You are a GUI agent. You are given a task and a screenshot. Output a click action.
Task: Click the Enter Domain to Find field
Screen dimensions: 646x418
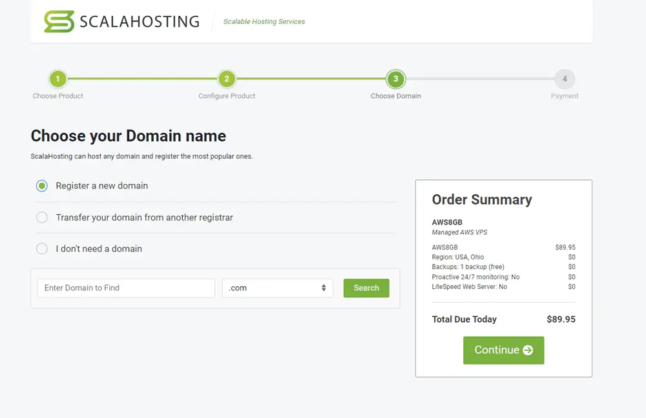tap(126, 288)
